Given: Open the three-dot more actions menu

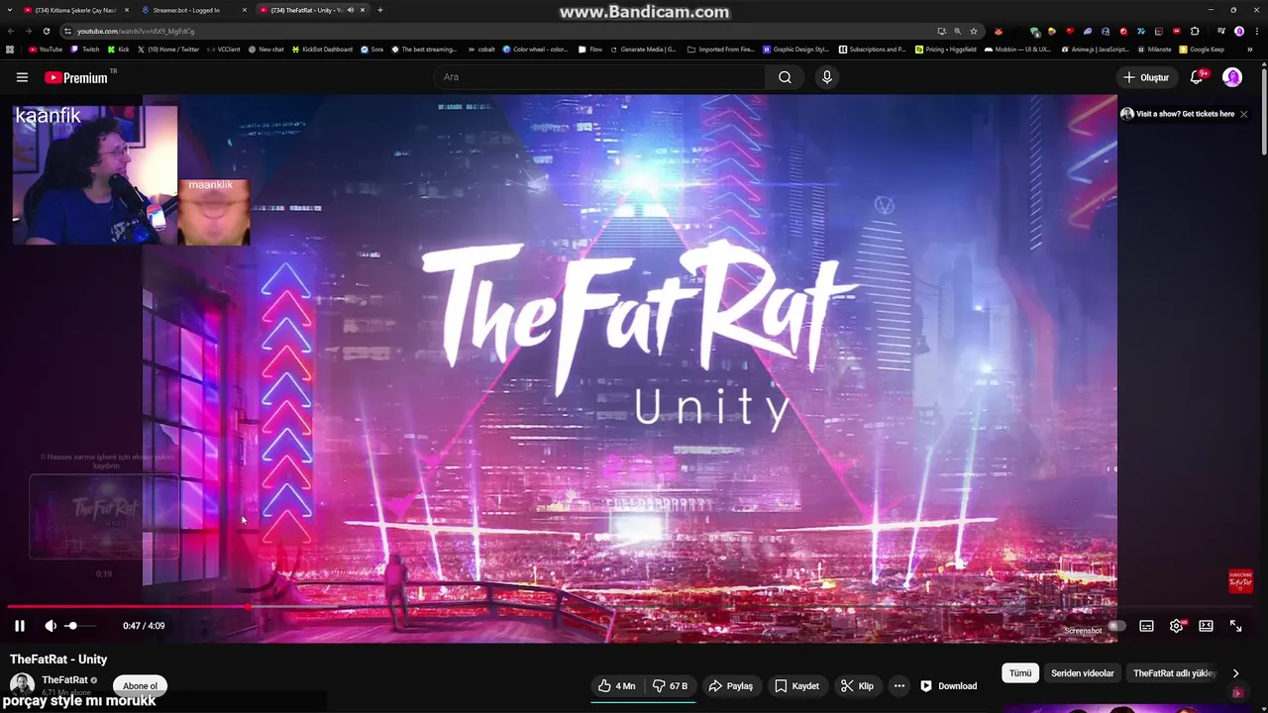Looking at the screenshot, I should (x=899, y=686).
